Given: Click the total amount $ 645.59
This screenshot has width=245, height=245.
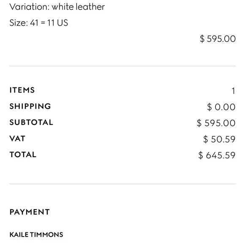Looking at the screenshot, I should pos(217,155).
